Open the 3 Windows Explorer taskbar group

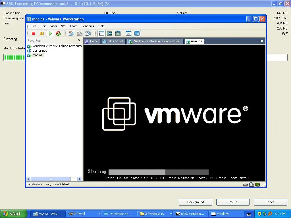(x=155, y=214)
